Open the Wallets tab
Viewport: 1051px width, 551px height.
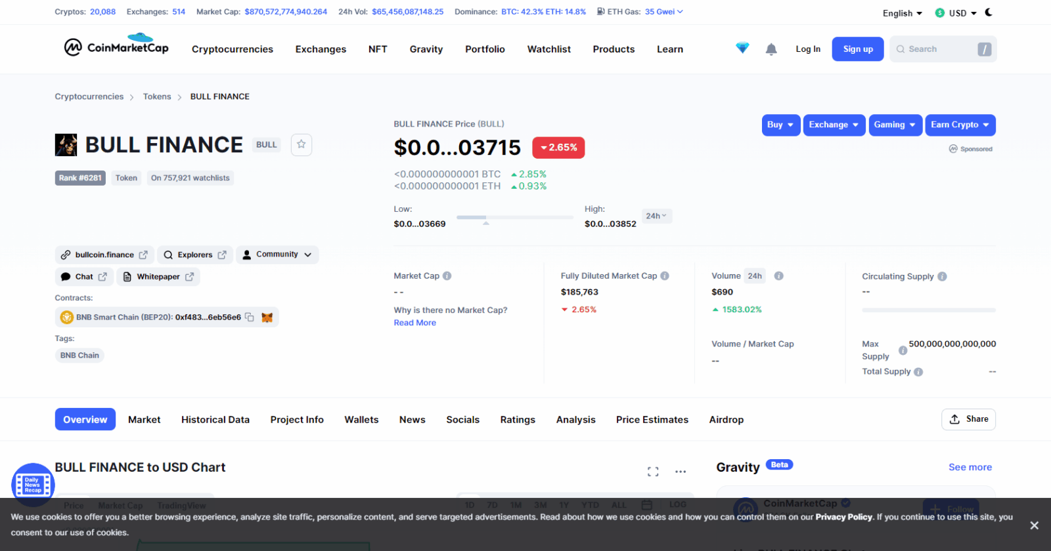(361, 420)
